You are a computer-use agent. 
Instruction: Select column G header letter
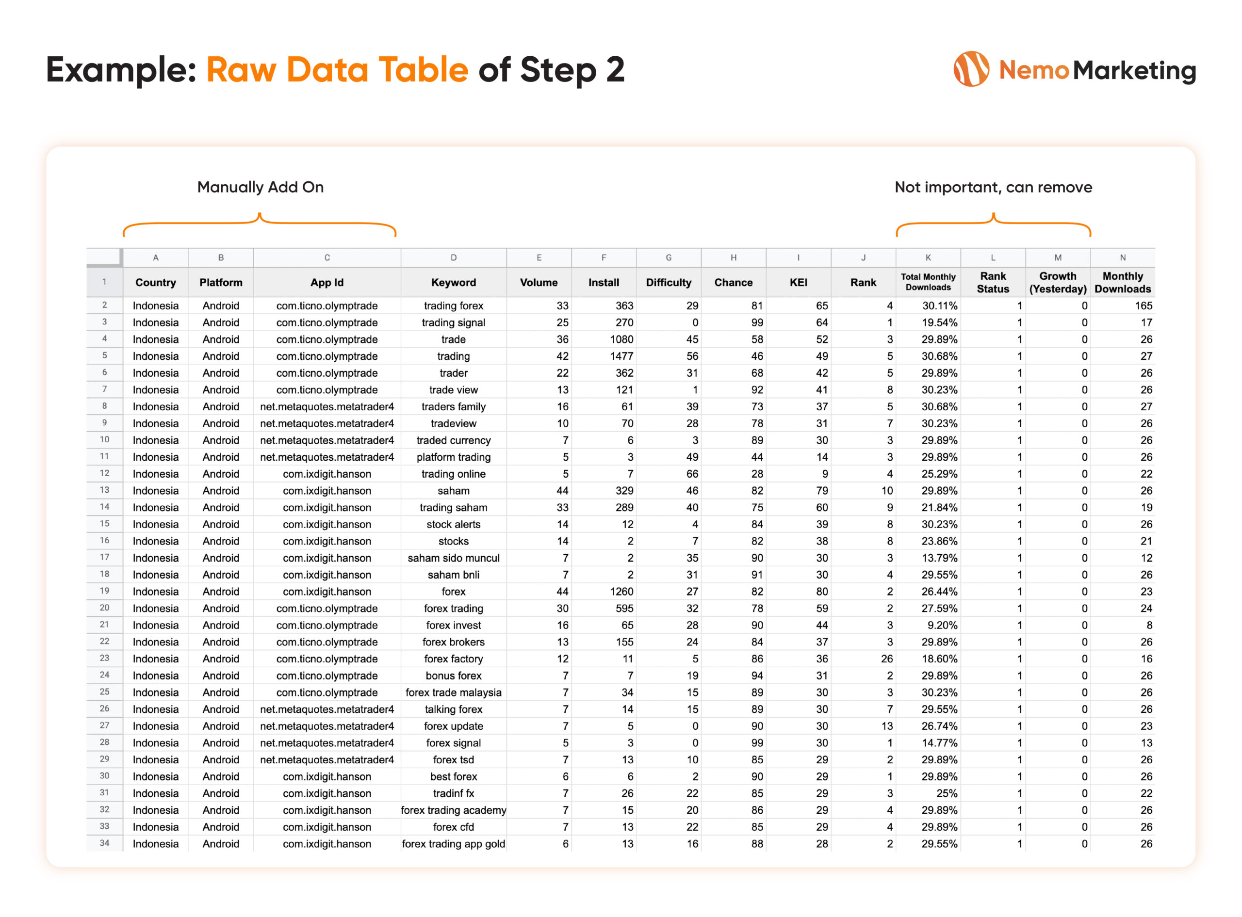(x=669, y=257)
